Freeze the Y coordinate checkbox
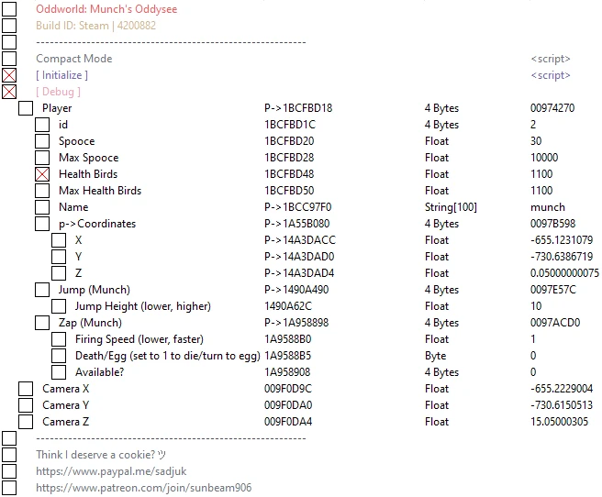602x497 pixels. point(59,257)
